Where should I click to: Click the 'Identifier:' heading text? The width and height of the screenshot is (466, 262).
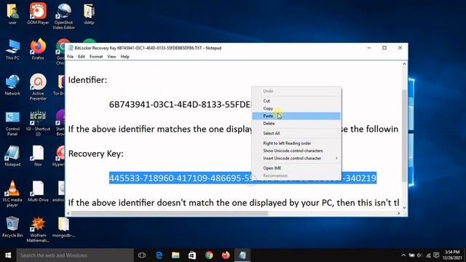[87, 80]
